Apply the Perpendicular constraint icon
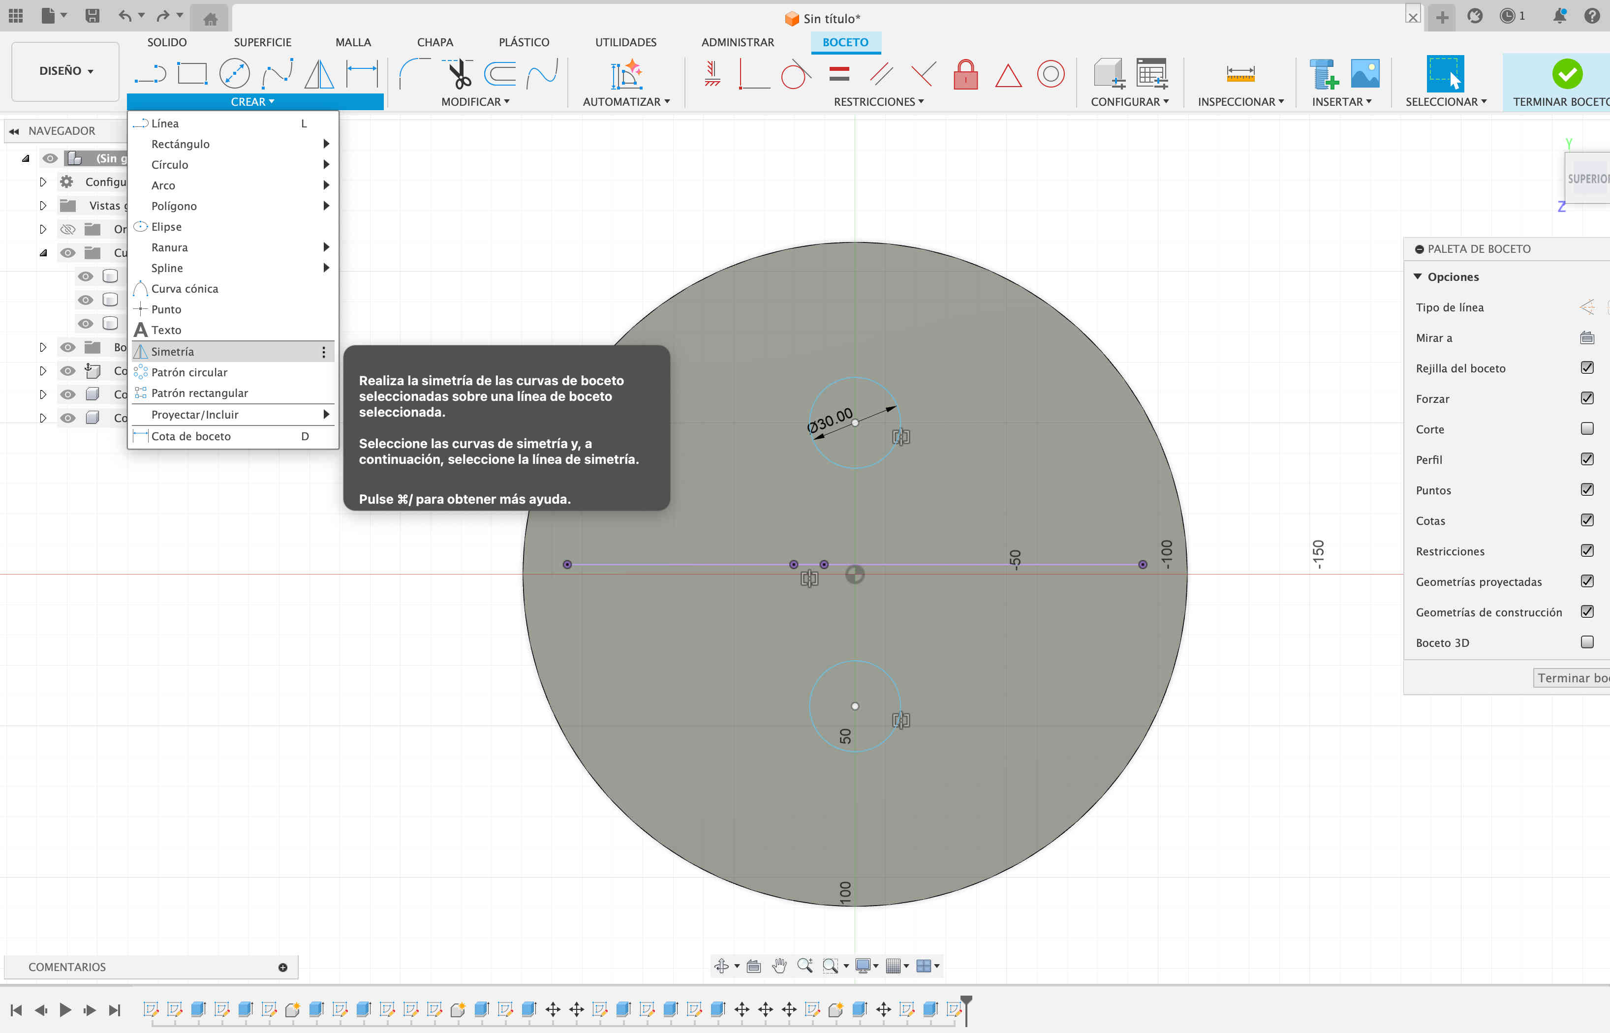The width and height of the screenshot is (1610, 1033). click(x=924, y=74)
